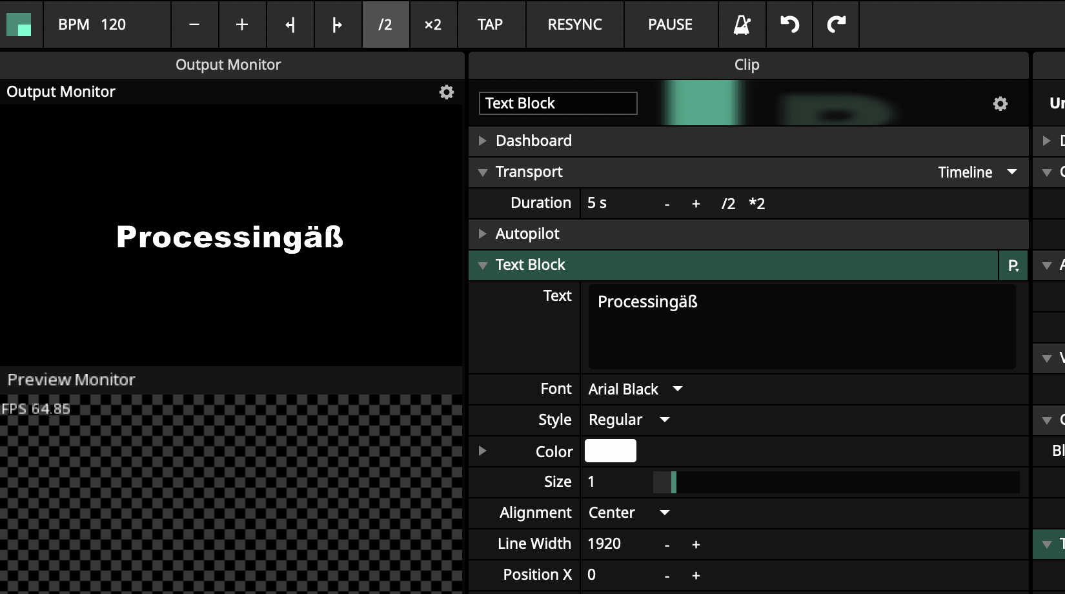Toggle the metronome icon
The image size is (1065, 594).
742,25
